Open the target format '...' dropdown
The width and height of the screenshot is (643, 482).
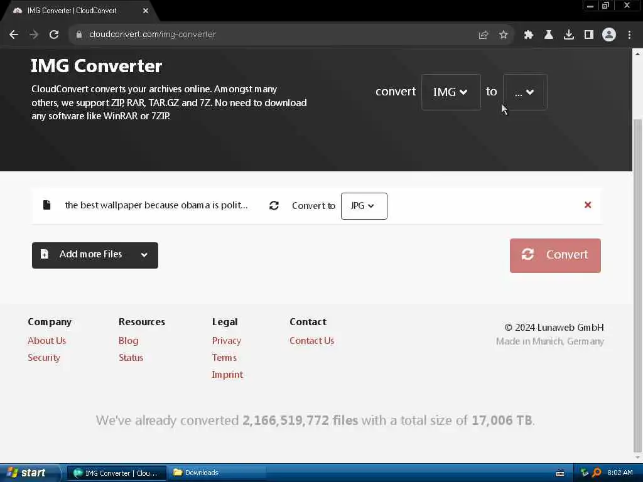[x=525, y=92]
